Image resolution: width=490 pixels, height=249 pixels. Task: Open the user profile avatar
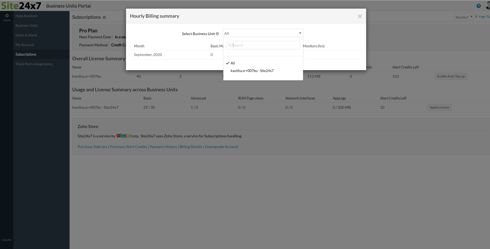pyautogui.click(x=487, y=6)
